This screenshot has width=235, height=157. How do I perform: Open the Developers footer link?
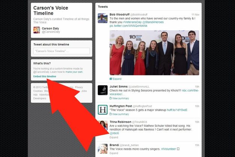40,99
